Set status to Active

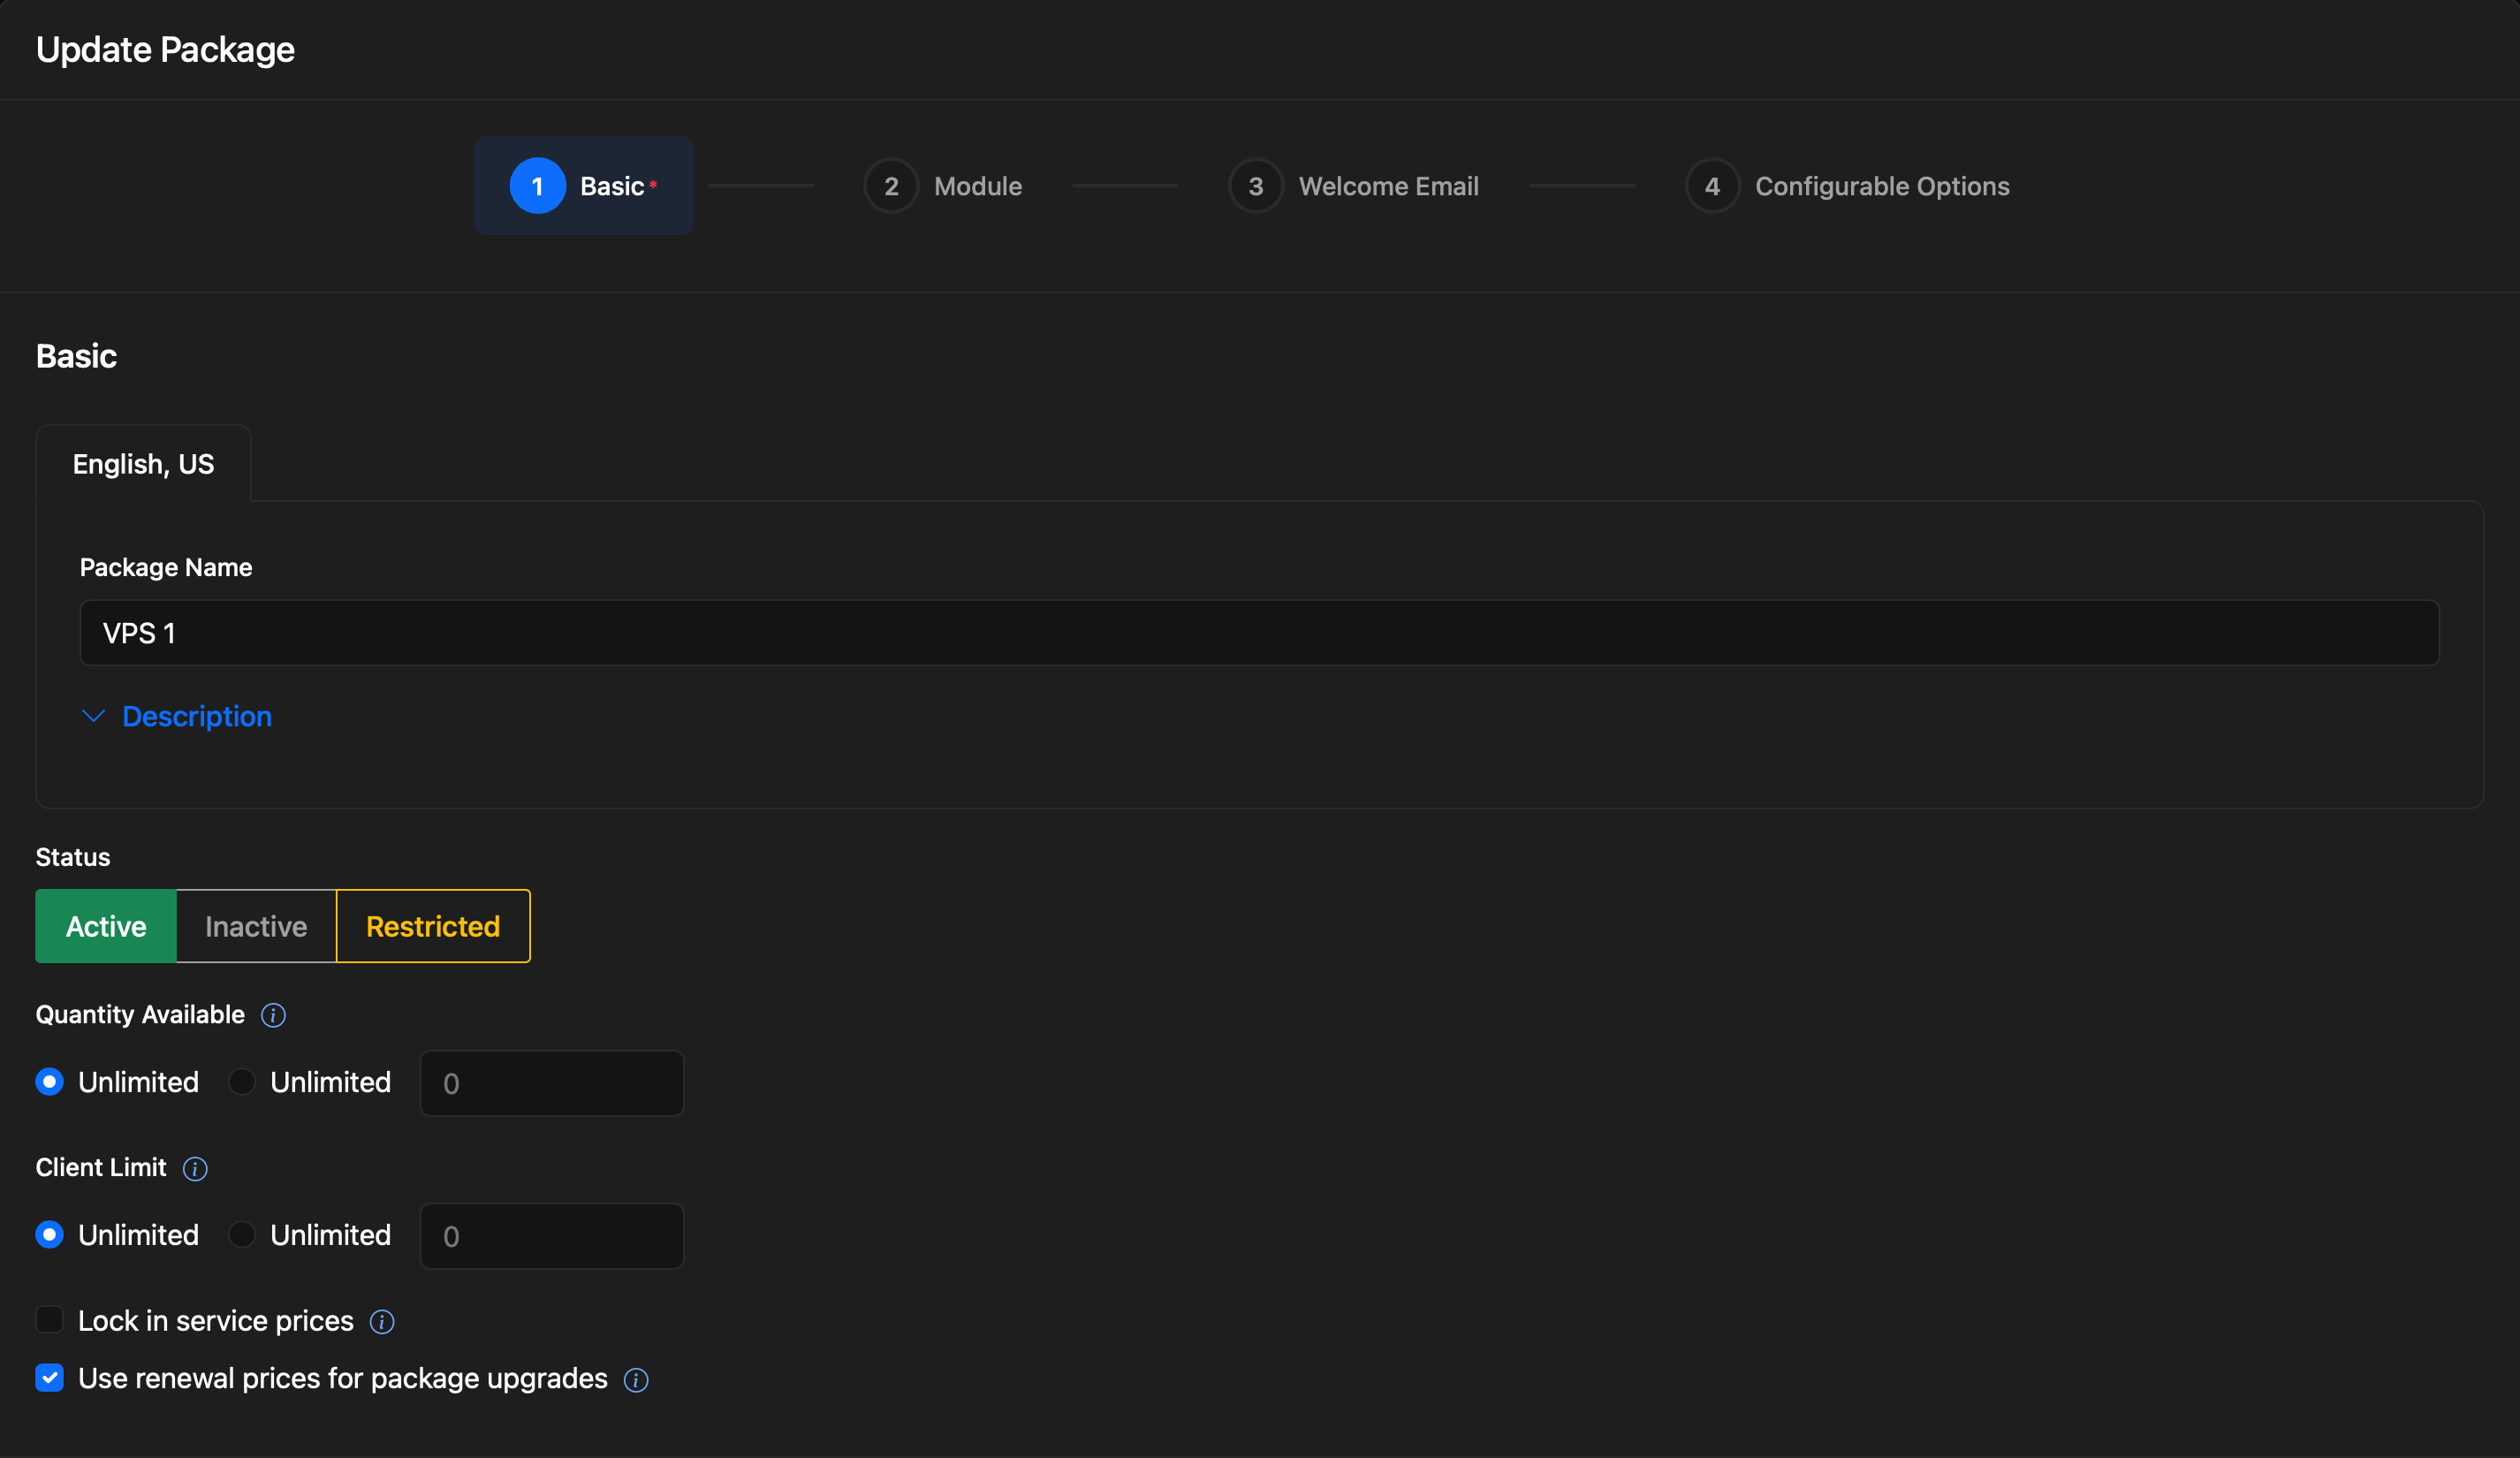click(x=106, y=926)
